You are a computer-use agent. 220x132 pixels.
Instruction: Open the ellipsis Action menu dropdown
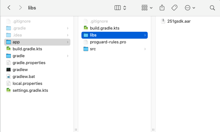point(190,8)
